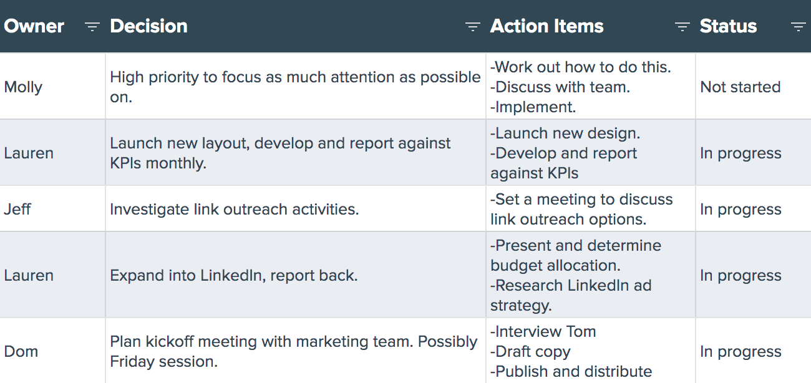Open the Owner column filter icon
The image size is (811, 383).
click(x=92, y=26)
